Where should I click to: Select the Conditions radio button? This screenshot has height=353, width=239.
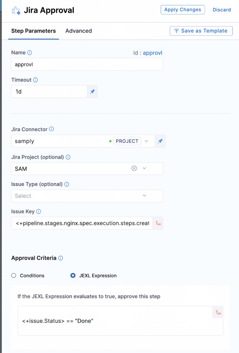click(x=14, y=275)
